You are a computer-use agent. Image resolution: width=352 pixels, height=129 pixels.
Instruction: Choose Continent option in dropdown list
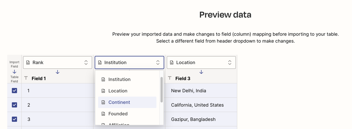[x=127, y=102]
